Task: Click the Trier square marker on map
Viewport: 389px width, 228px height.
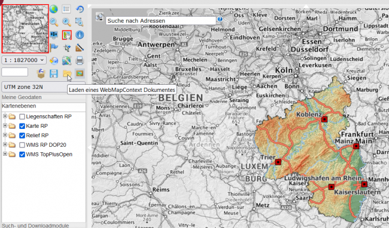Action: pyautogui.click(x=278, y=162)
